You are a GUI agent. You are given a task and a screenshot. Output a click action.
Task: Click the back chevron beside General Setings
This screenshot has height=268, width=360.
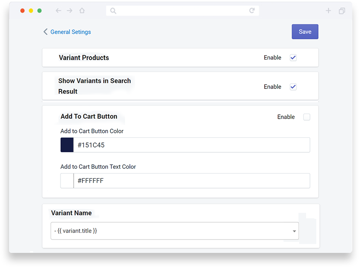tap(45, 32)
